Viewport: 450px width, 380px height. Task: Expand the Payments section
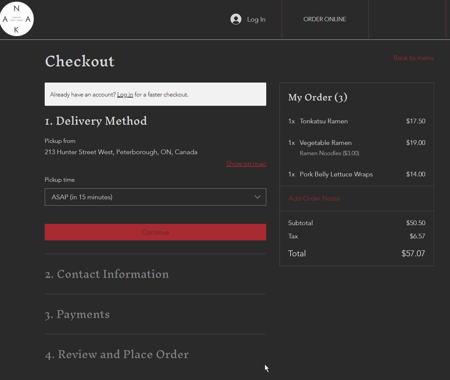pyautogui.click(x=77, y=314)
